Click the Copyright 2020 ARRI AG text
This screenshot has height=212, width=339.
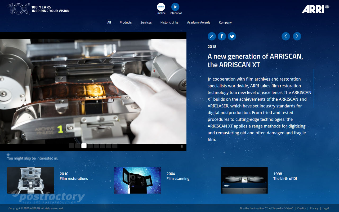[36, 208]
